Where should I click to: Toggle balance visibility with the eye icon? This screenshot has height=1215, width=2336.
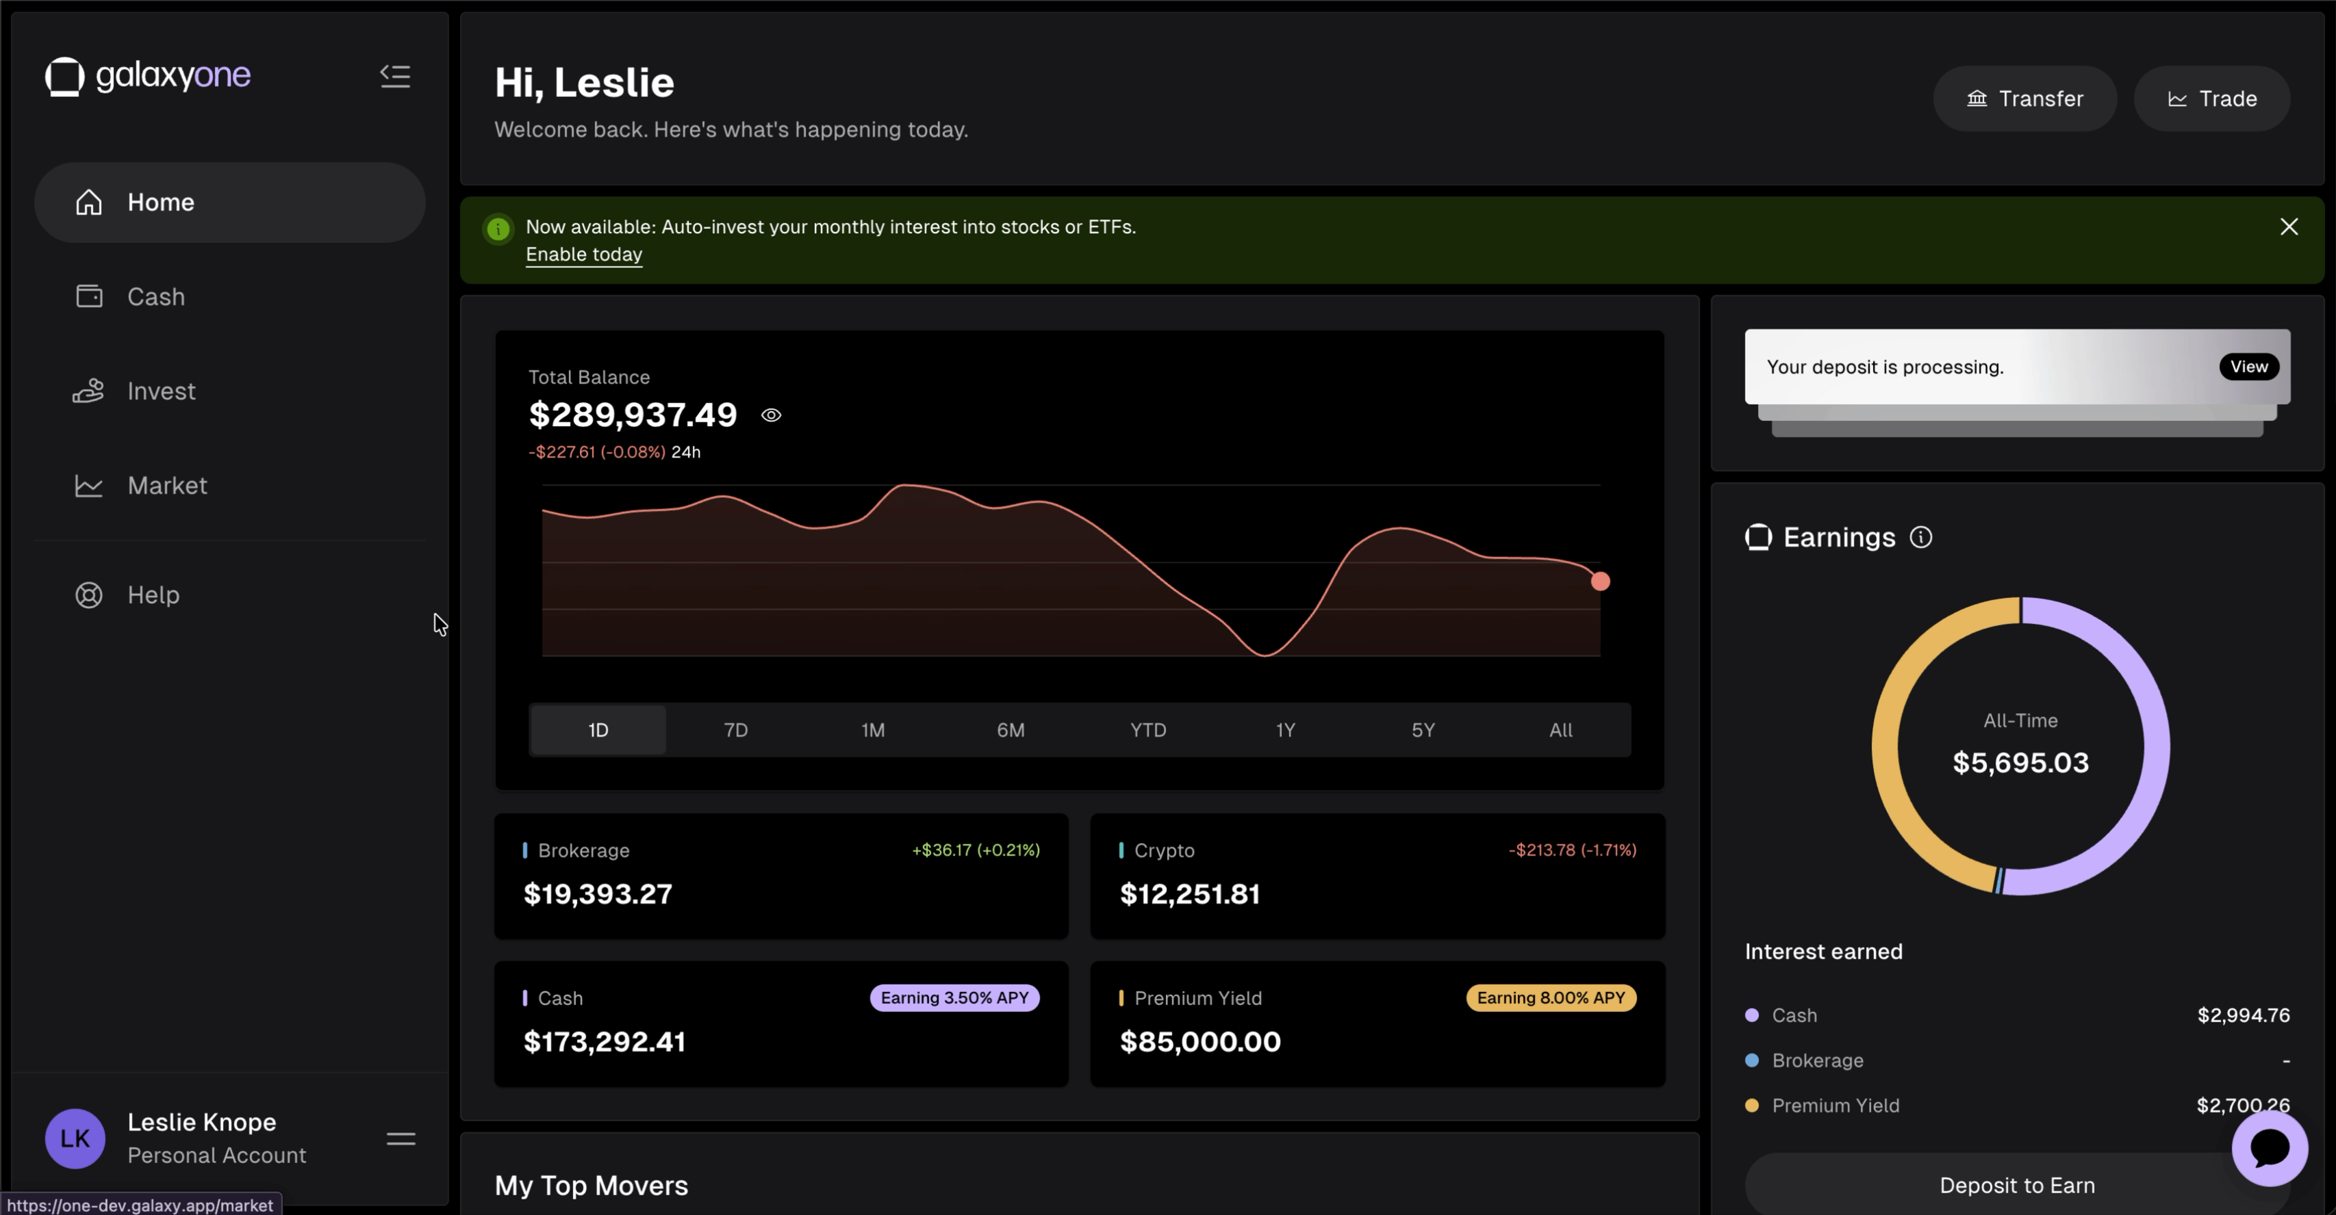[x=771, y=414]
